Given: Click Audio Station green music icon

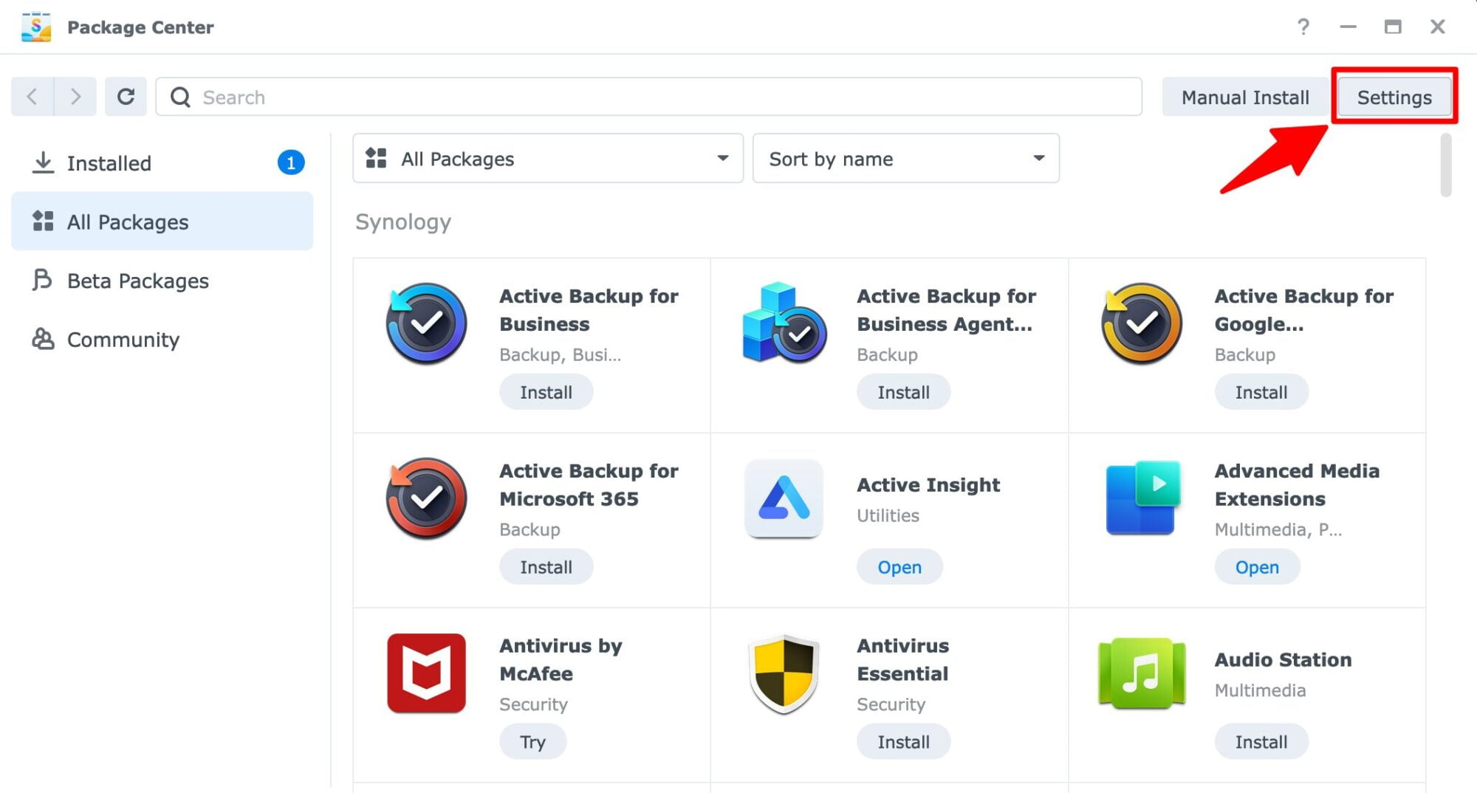Looking at the screenshot, I should pos(1141,673).
